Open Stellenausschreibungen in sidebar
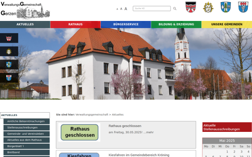Viewport: 252px width, 157px height. point(26,128)
